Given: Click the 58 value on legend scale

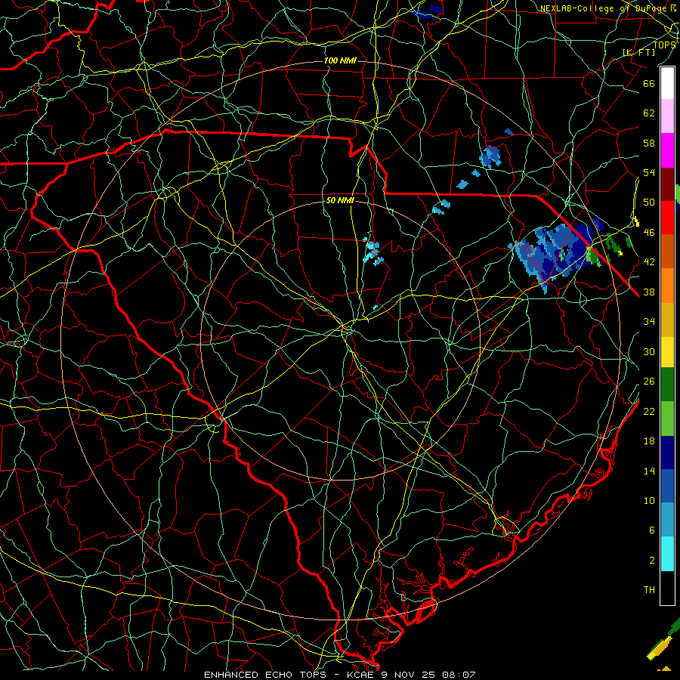Looking at the screenshot, I should coord(649,143).
